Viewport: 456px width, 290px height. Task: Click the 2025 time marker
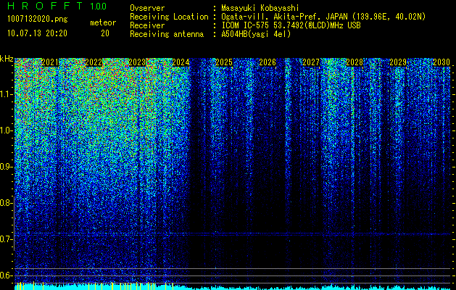[224, 62]
